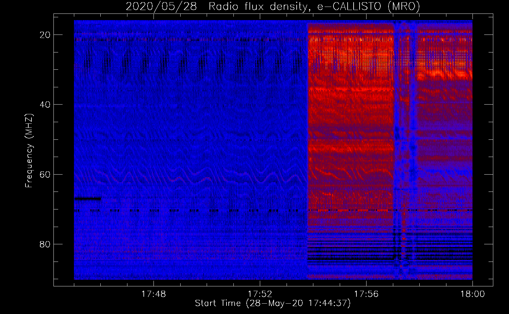509x314 pixels.
Task: Click the "17:52" time tick label
Action: (260, 294)
